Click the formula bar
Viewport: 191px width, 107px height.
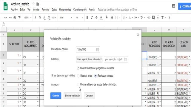(99, 24)
